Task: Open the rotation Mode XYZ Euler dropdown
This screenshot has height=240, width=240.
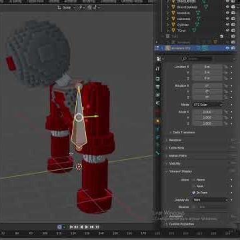Action: [x=207, y=105]
